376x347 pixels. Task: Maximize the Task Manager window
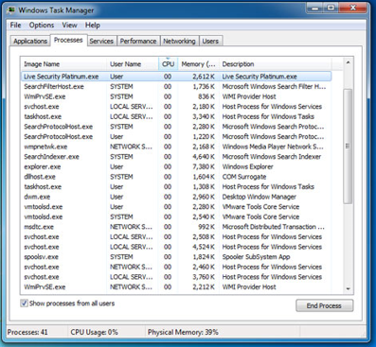[331, 8]
